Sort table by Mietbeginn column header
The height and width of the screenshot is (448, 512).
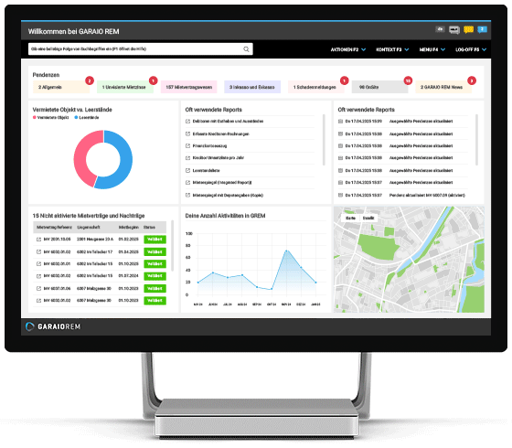point(128,228)
